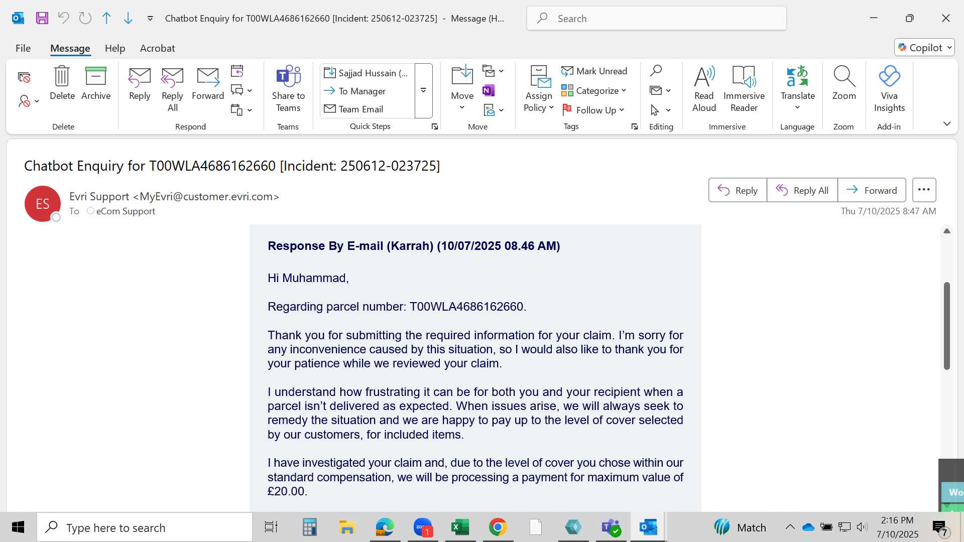Delete this message with trash icon

(x=62, y=83)
